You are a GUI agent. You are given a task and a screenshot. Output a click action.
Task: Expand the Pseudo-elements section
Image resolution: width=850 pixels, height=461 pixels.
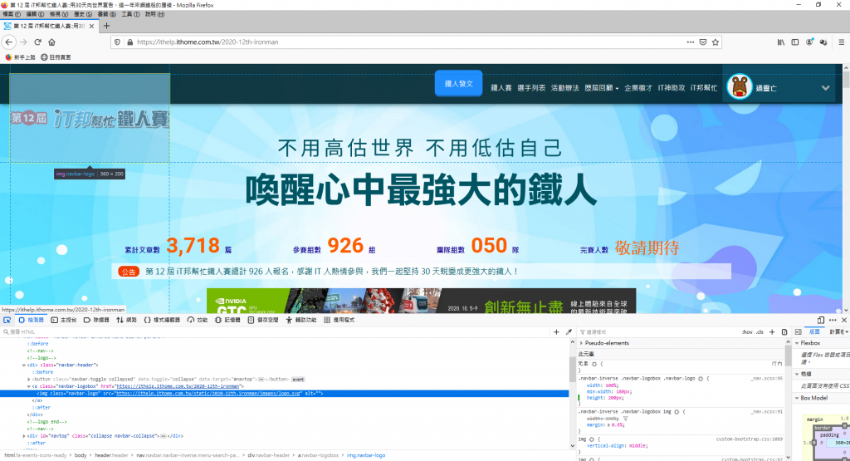click(581, 343)
